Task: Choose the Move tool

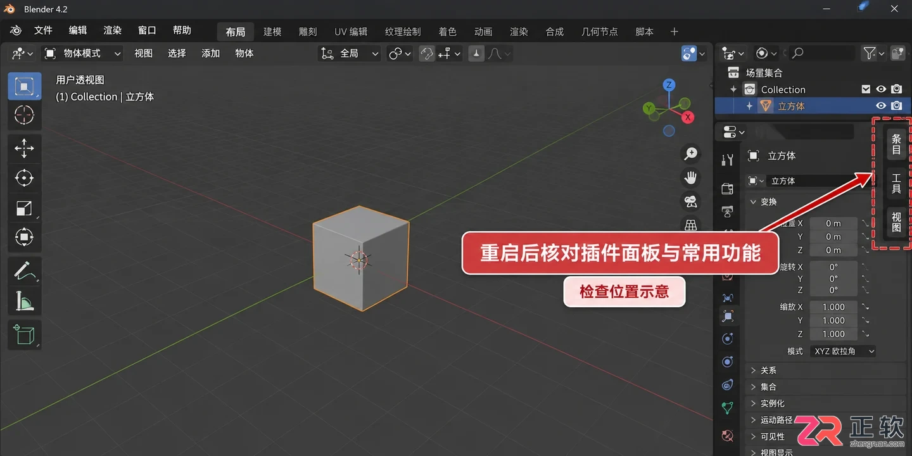Action: tap(24, 148)
